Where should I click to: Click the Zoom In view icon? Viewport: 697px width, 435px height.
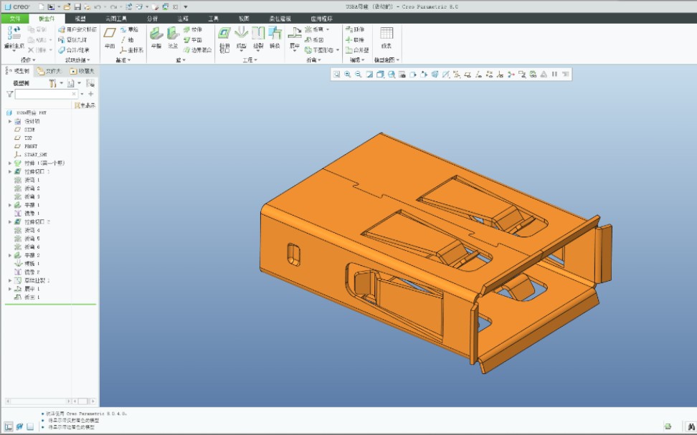tap(347, 74)
